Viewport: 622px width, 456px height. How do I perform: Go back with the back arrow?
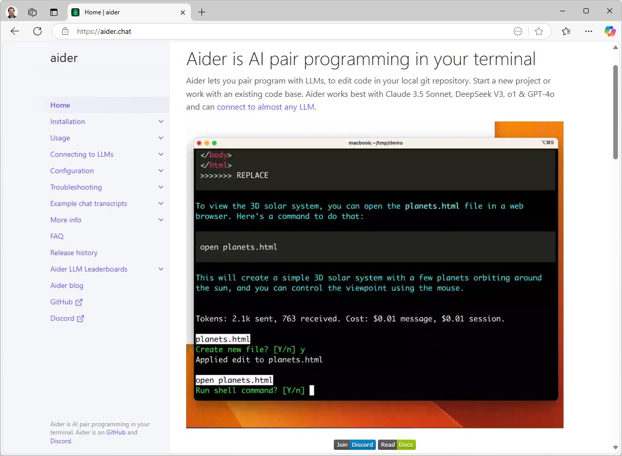tap(15, 31)
